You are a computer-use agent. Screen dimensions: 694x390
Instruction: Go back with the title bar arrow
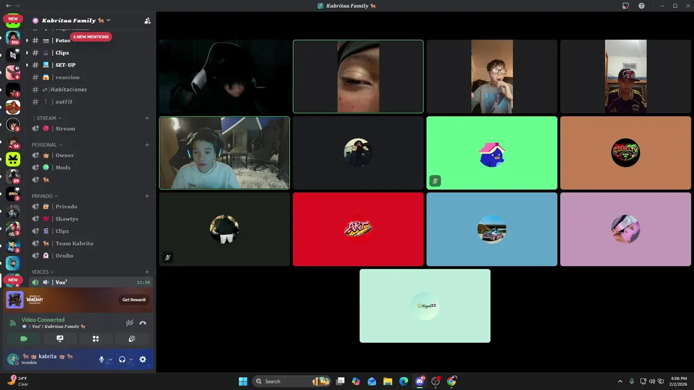click(x=8, y=5)
